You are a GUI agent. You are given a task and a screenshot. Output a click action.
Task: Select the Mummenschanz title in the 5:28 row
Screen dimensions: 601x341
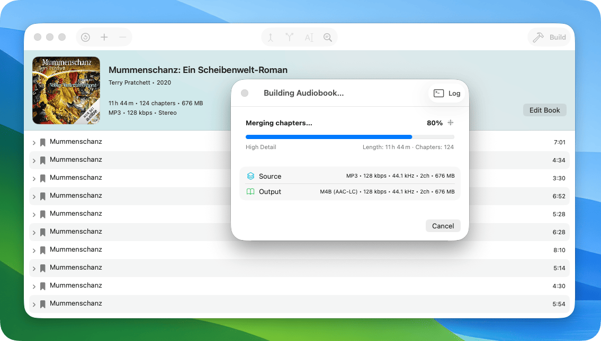click(x=76, y=214)
